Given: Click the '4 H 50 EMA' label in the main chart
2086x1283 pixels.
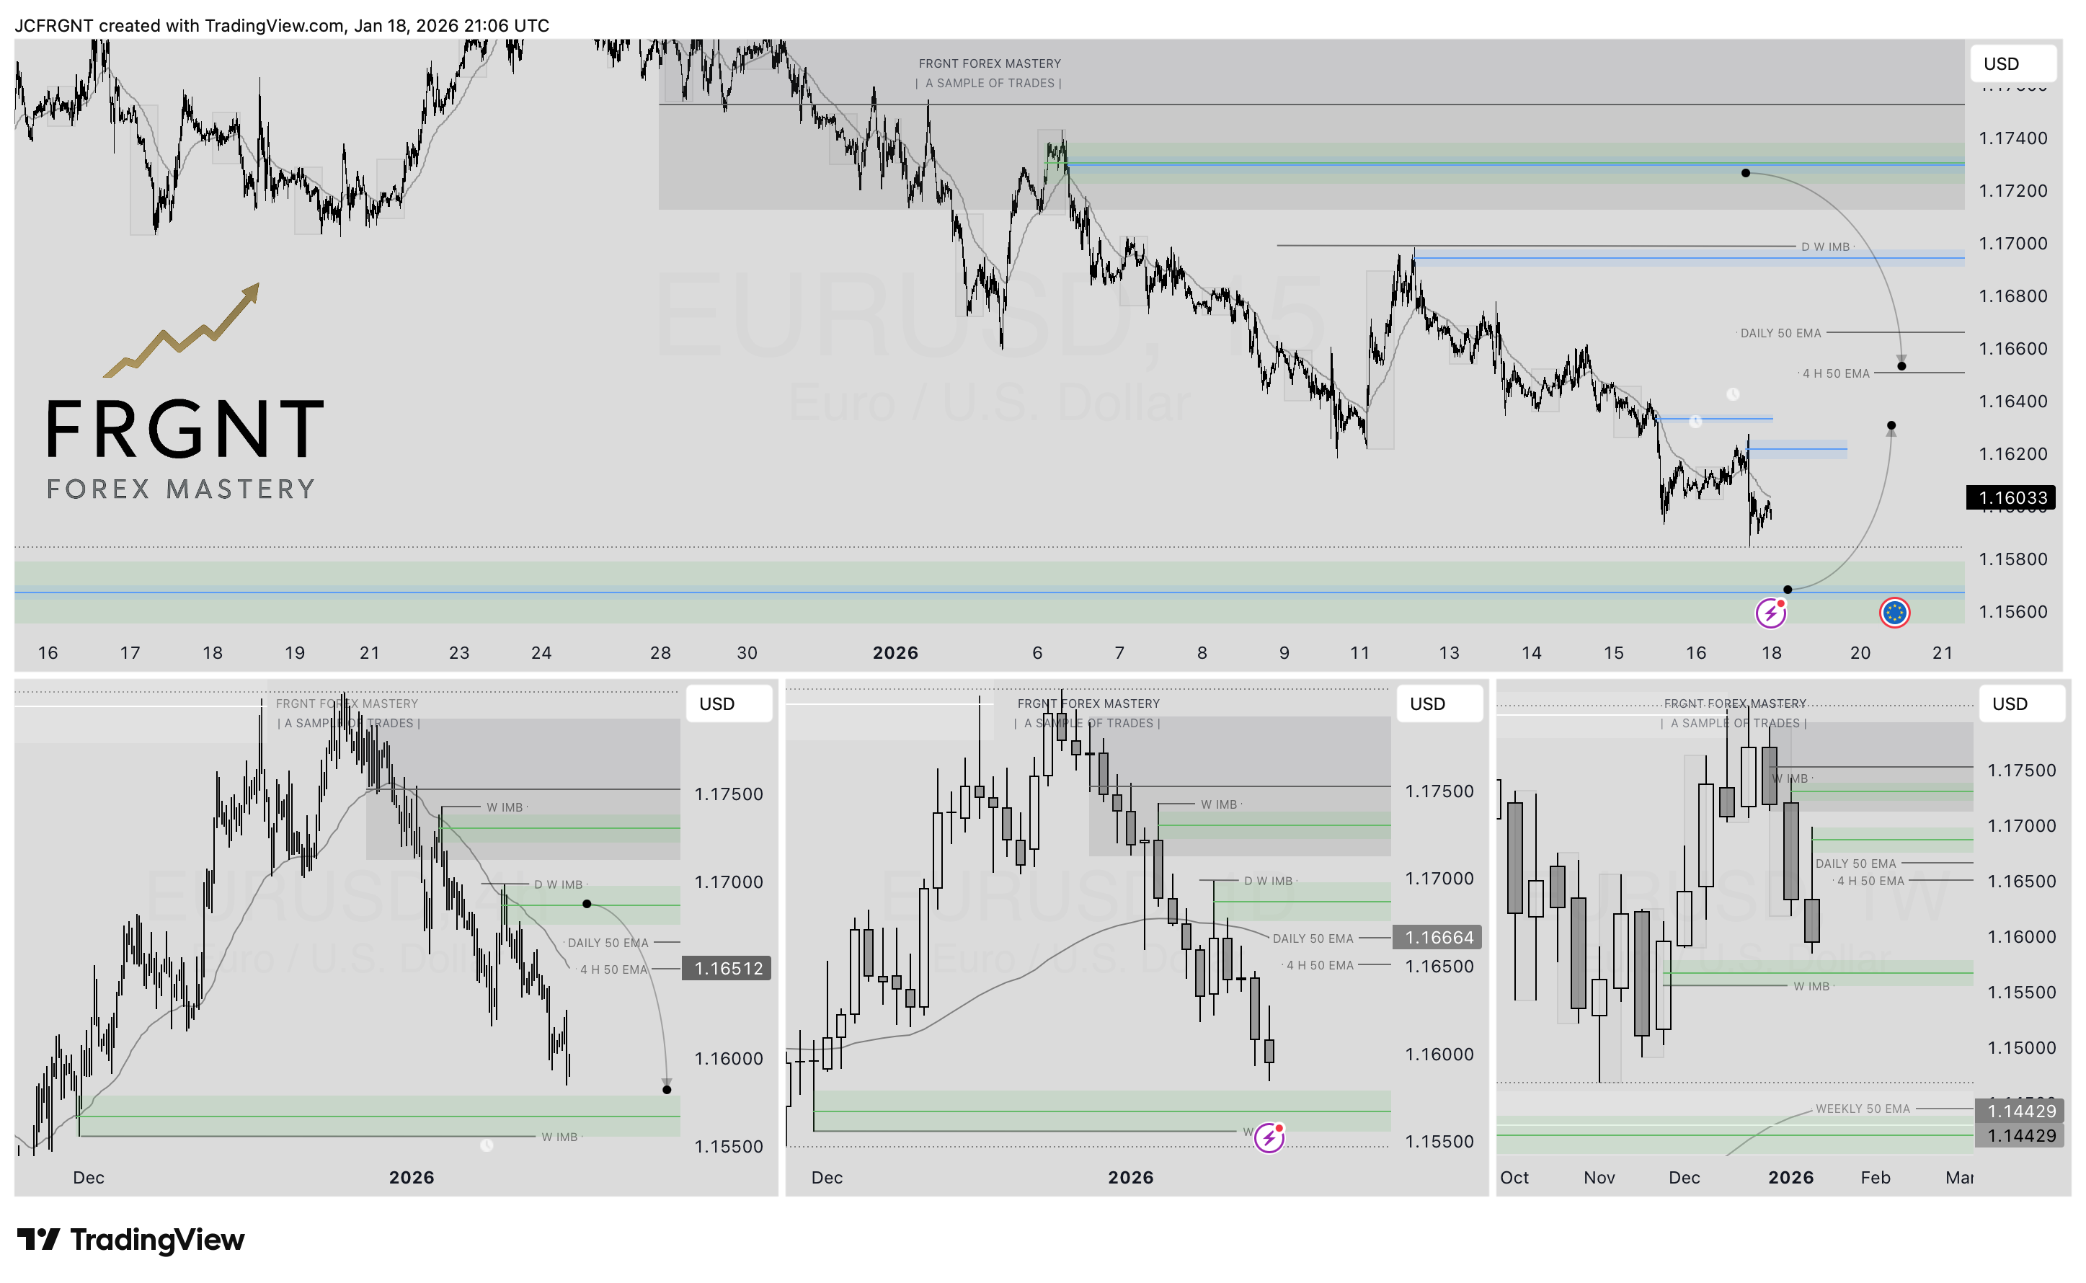Looking at the screenshot, I should coord(1835,373).
